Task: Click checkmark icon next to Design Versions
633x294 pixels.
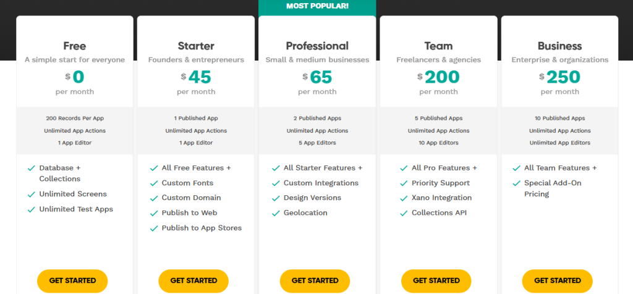Action: click(x=274, y=198)
